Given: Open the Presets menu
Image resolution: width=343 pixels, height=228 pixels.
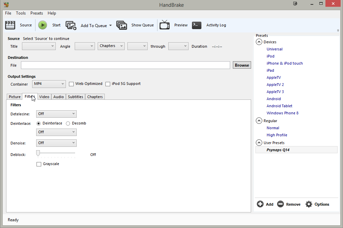Looking at the screenshot, I should coord(36,13).
